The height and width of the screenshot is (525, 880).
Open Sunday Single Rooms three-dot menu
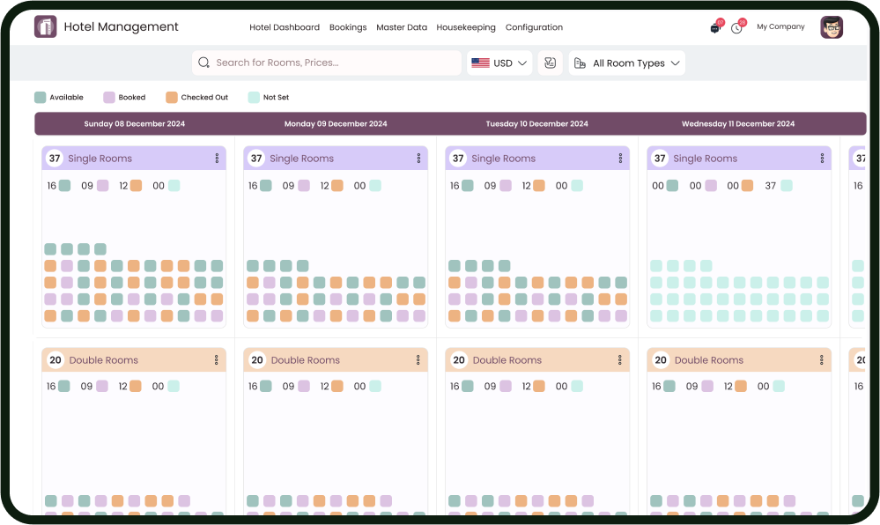point(217,159)
